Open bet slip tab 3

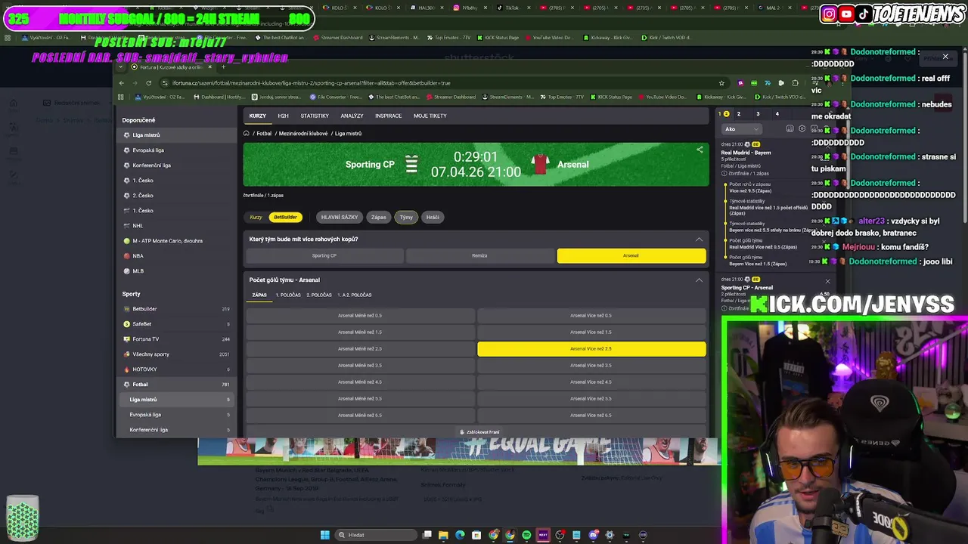(x=758, y=114)
